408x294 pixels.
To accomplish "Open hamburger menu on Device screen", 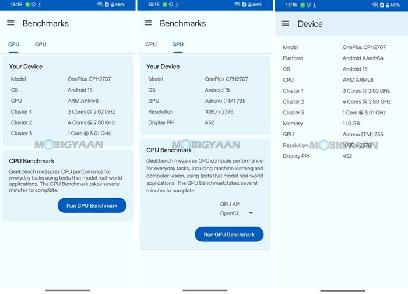I will pos(286,23).
